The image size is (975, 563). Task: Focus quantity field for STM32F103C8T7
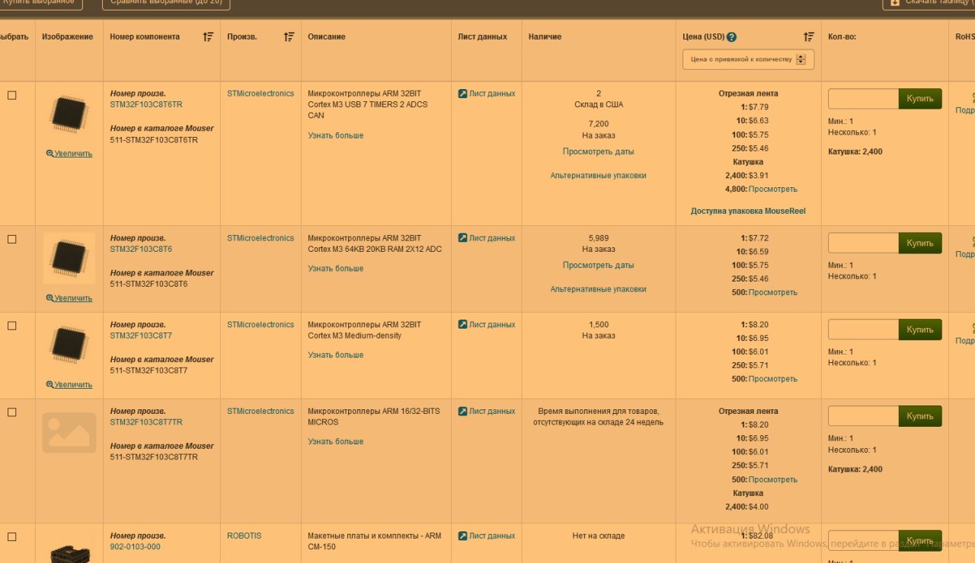coord(863,330)
